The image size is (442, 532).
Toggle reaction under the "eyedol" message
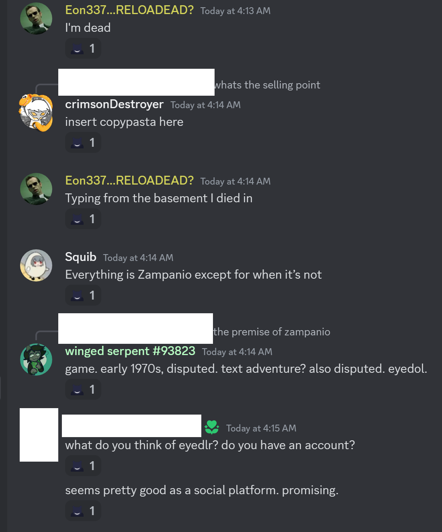[x=83, y=390]
